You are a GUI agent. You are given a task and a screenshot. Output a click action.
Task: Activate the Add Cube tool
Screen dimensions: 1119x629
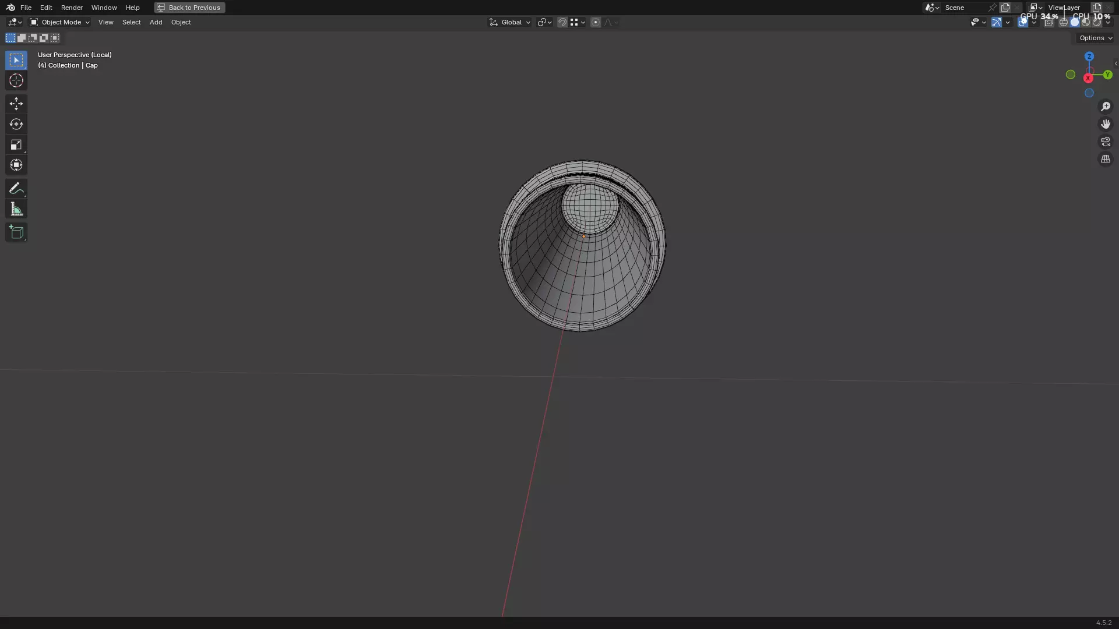click(x=16, y=232)
